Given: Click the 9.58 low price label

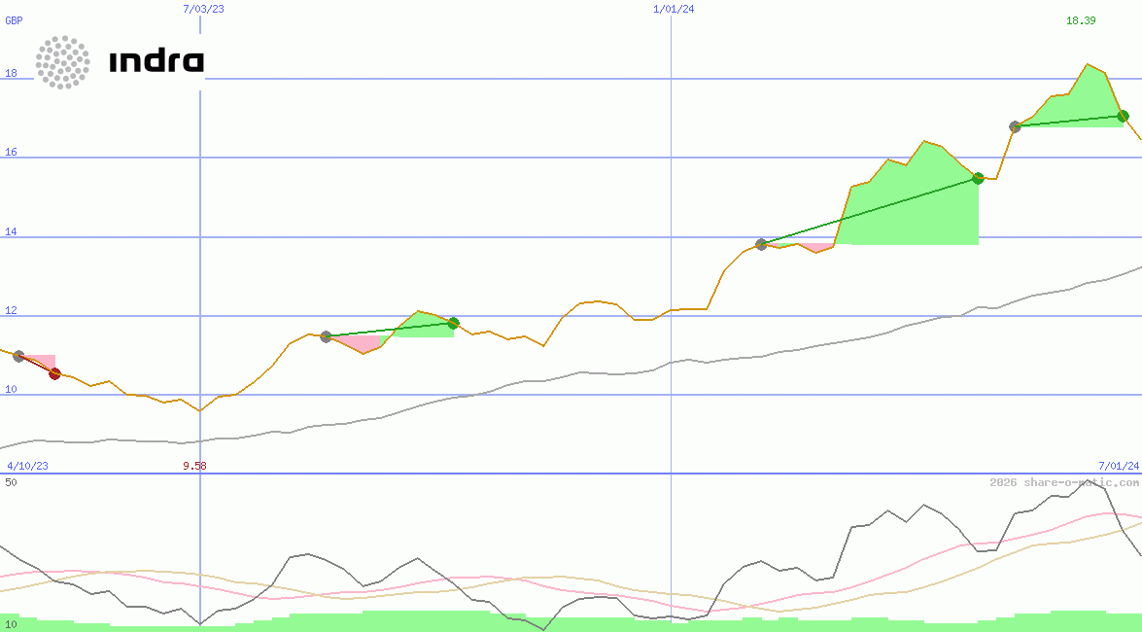Looking at the screenshot, I should tap(194, 466).
